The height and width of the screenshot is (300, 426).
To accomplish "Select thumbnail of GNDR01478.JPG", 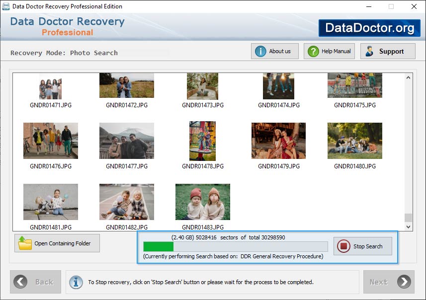I will coord(202,141).
